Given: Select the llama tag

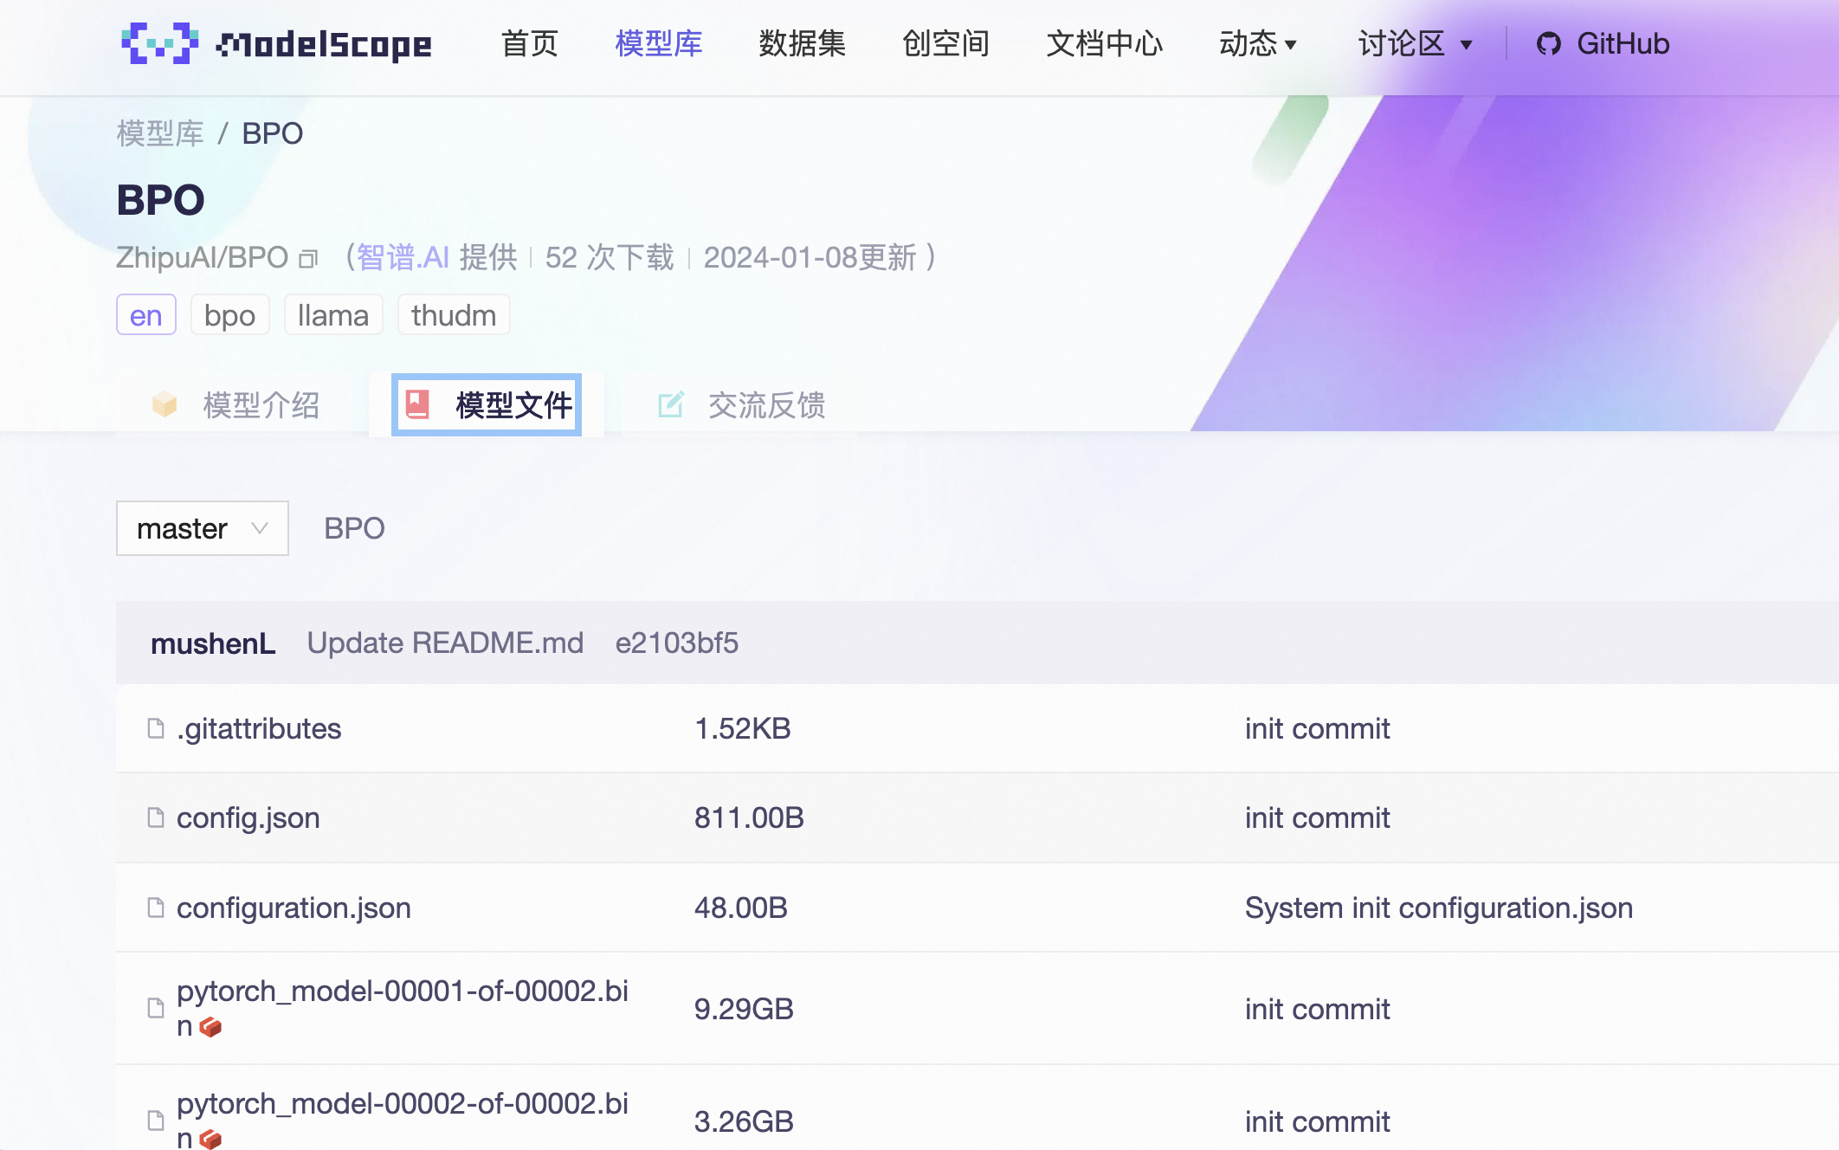Looking at the screenshot, I should [x=333, y=315].
